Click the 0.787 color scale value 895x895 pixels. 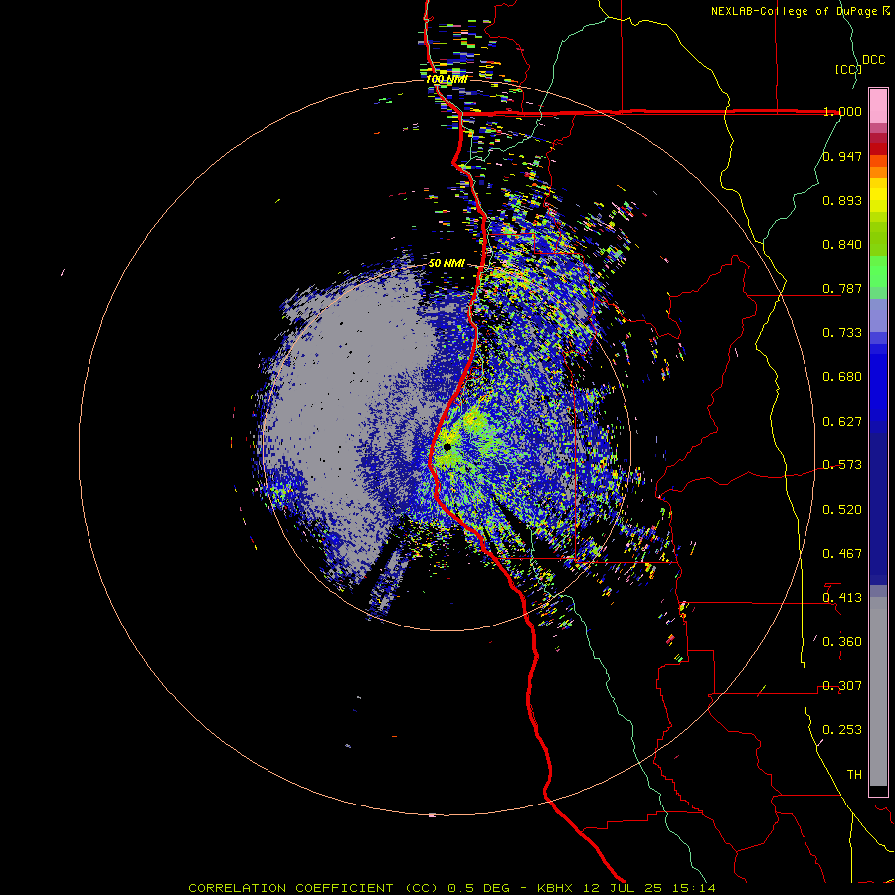click(x=842, y=288)
